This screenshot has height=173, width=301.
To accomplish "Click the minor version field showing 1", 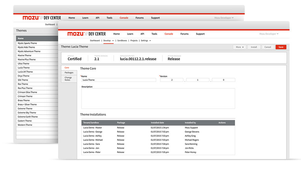I will [198, 80].
